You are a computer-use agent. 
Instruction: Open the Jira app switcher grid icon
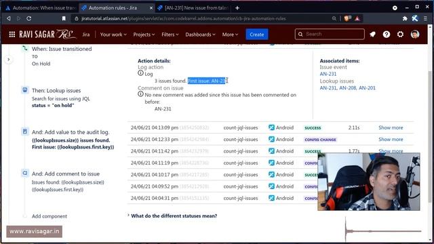pyautogui.click(x=12, y=35)
